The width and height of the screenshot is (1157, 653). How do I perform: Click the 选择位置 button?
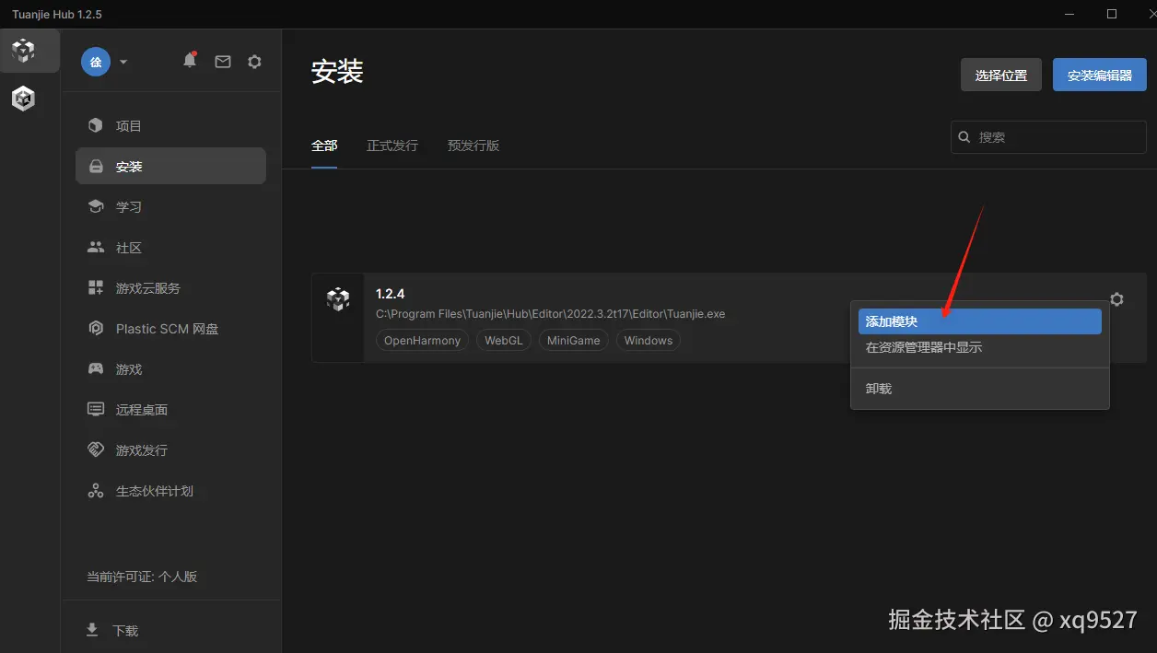point(1001,75)
